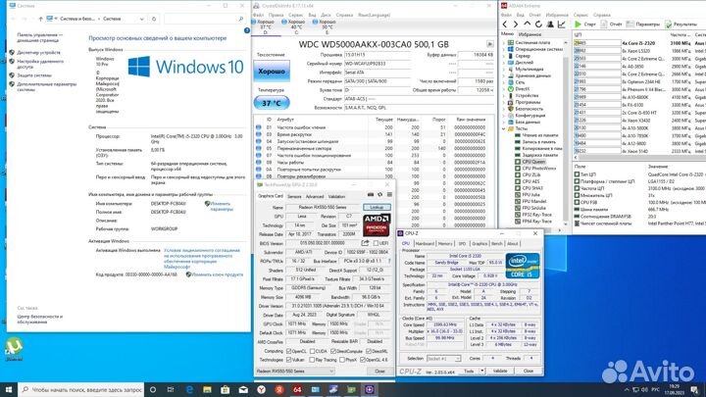Click Forward arrow in AIDA64 toolbar

click(x=516, y=25)
